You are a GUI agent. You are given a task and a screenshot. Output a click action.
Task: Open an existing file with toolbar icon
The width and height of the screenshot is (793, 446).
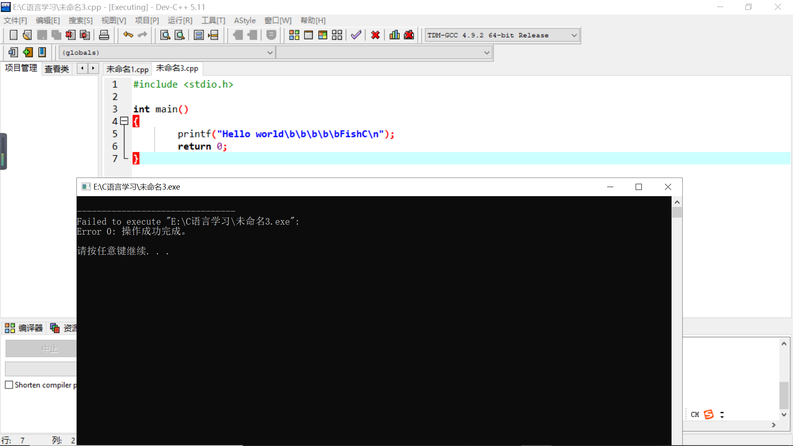(27, 35)
